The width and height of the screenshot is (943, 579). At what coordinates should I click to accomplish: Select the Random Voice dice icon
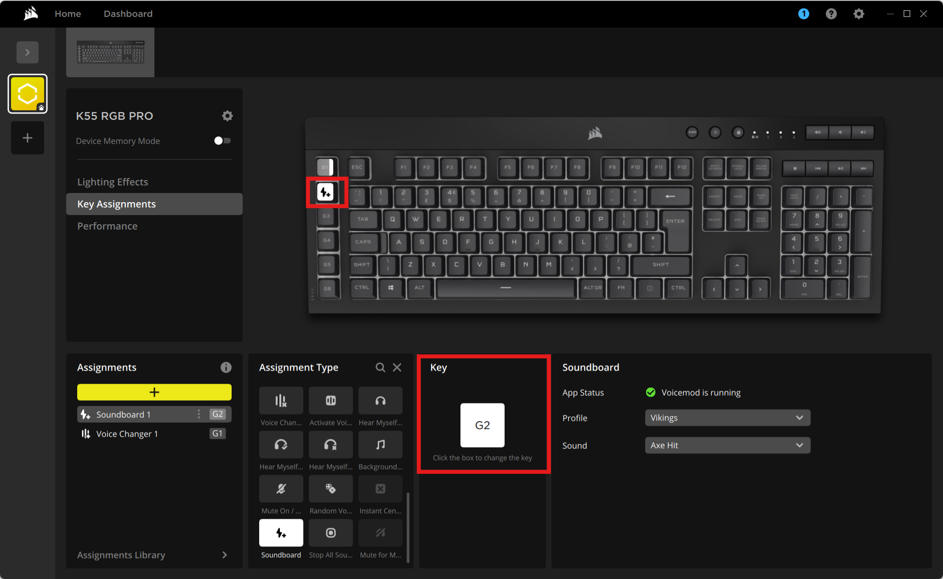[330, 489]
